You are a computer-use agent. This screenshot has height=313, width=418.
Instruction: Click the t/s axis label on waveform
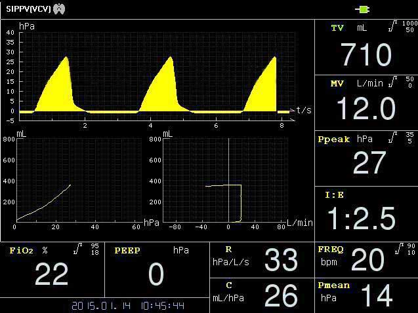coord(304,110)
